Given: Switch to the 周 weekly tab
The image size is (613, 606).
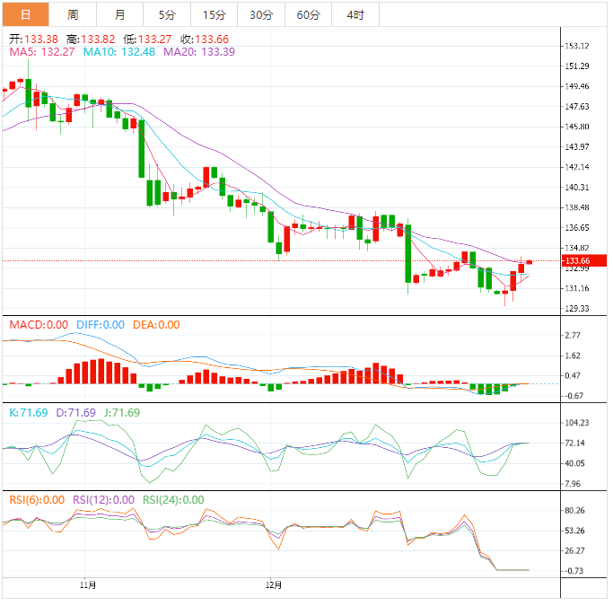Looking at the screenshot, I should [73, 14].
